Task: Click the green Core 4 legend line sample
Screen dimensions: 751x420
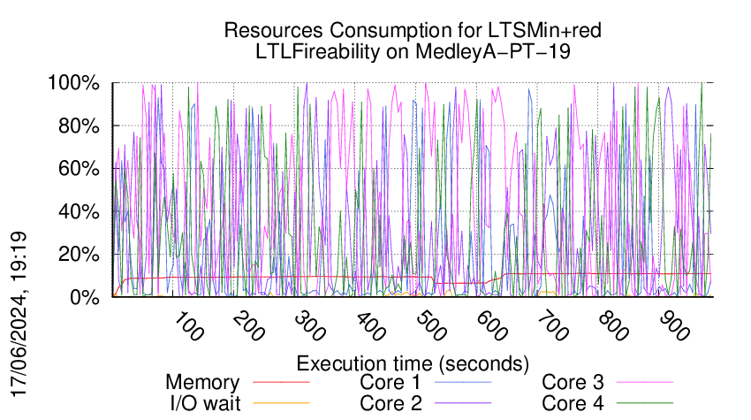Action: point(645,403)
